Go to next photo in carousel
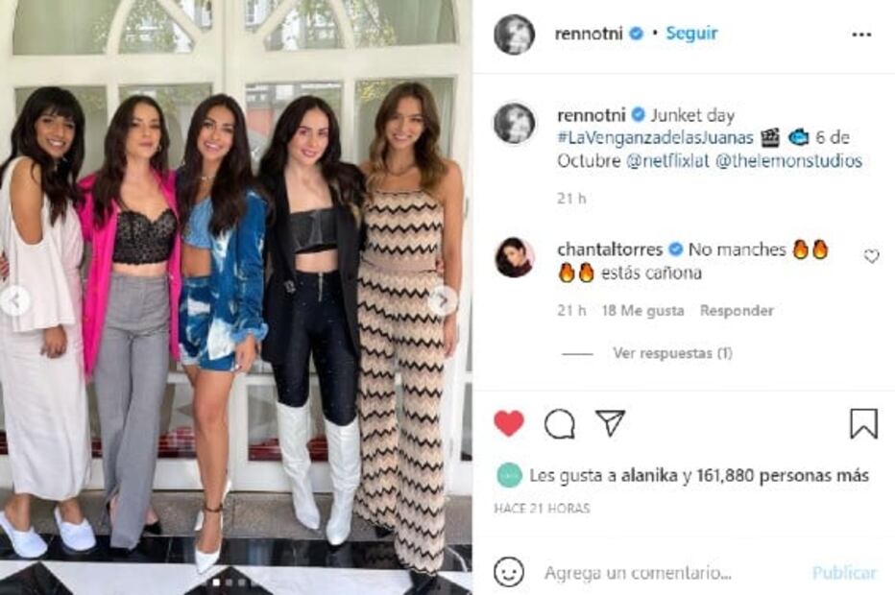 coord(443,300)
